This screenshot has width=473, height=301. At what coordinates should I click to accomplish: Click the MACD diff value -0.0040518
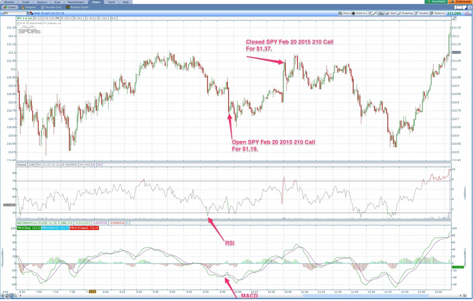(x=117, y=223)
